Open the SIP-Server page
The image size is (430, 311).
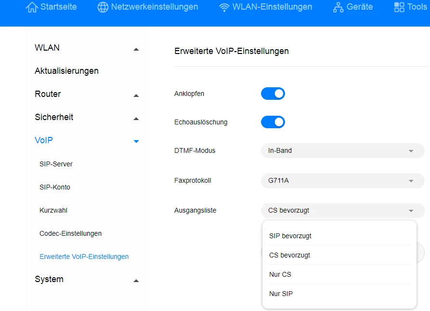coord(56,164)
